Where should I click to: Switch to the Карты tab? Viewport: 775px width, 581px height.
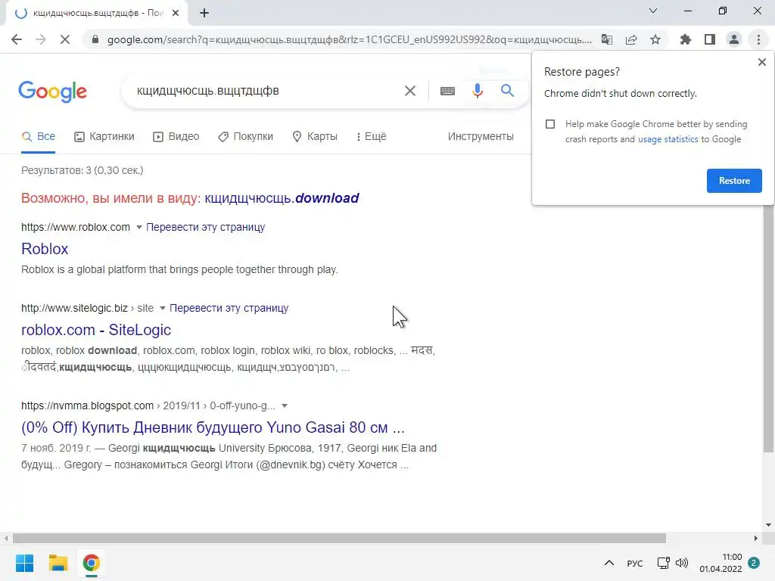[314, 136]
